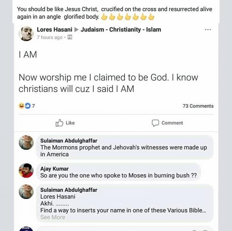This screenshot has height=231, width=232.
Task: Click the Comment speech bubble icon
Action: pyautogui.click(x=155, y=123)
